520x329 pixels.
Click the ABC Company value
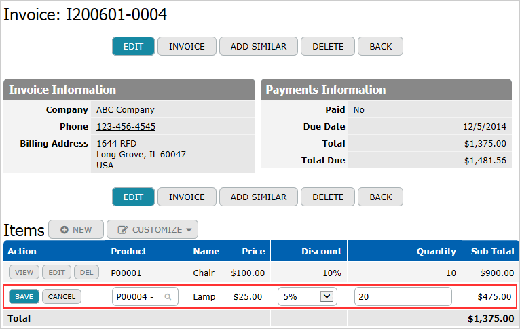[x=126, y=110]
